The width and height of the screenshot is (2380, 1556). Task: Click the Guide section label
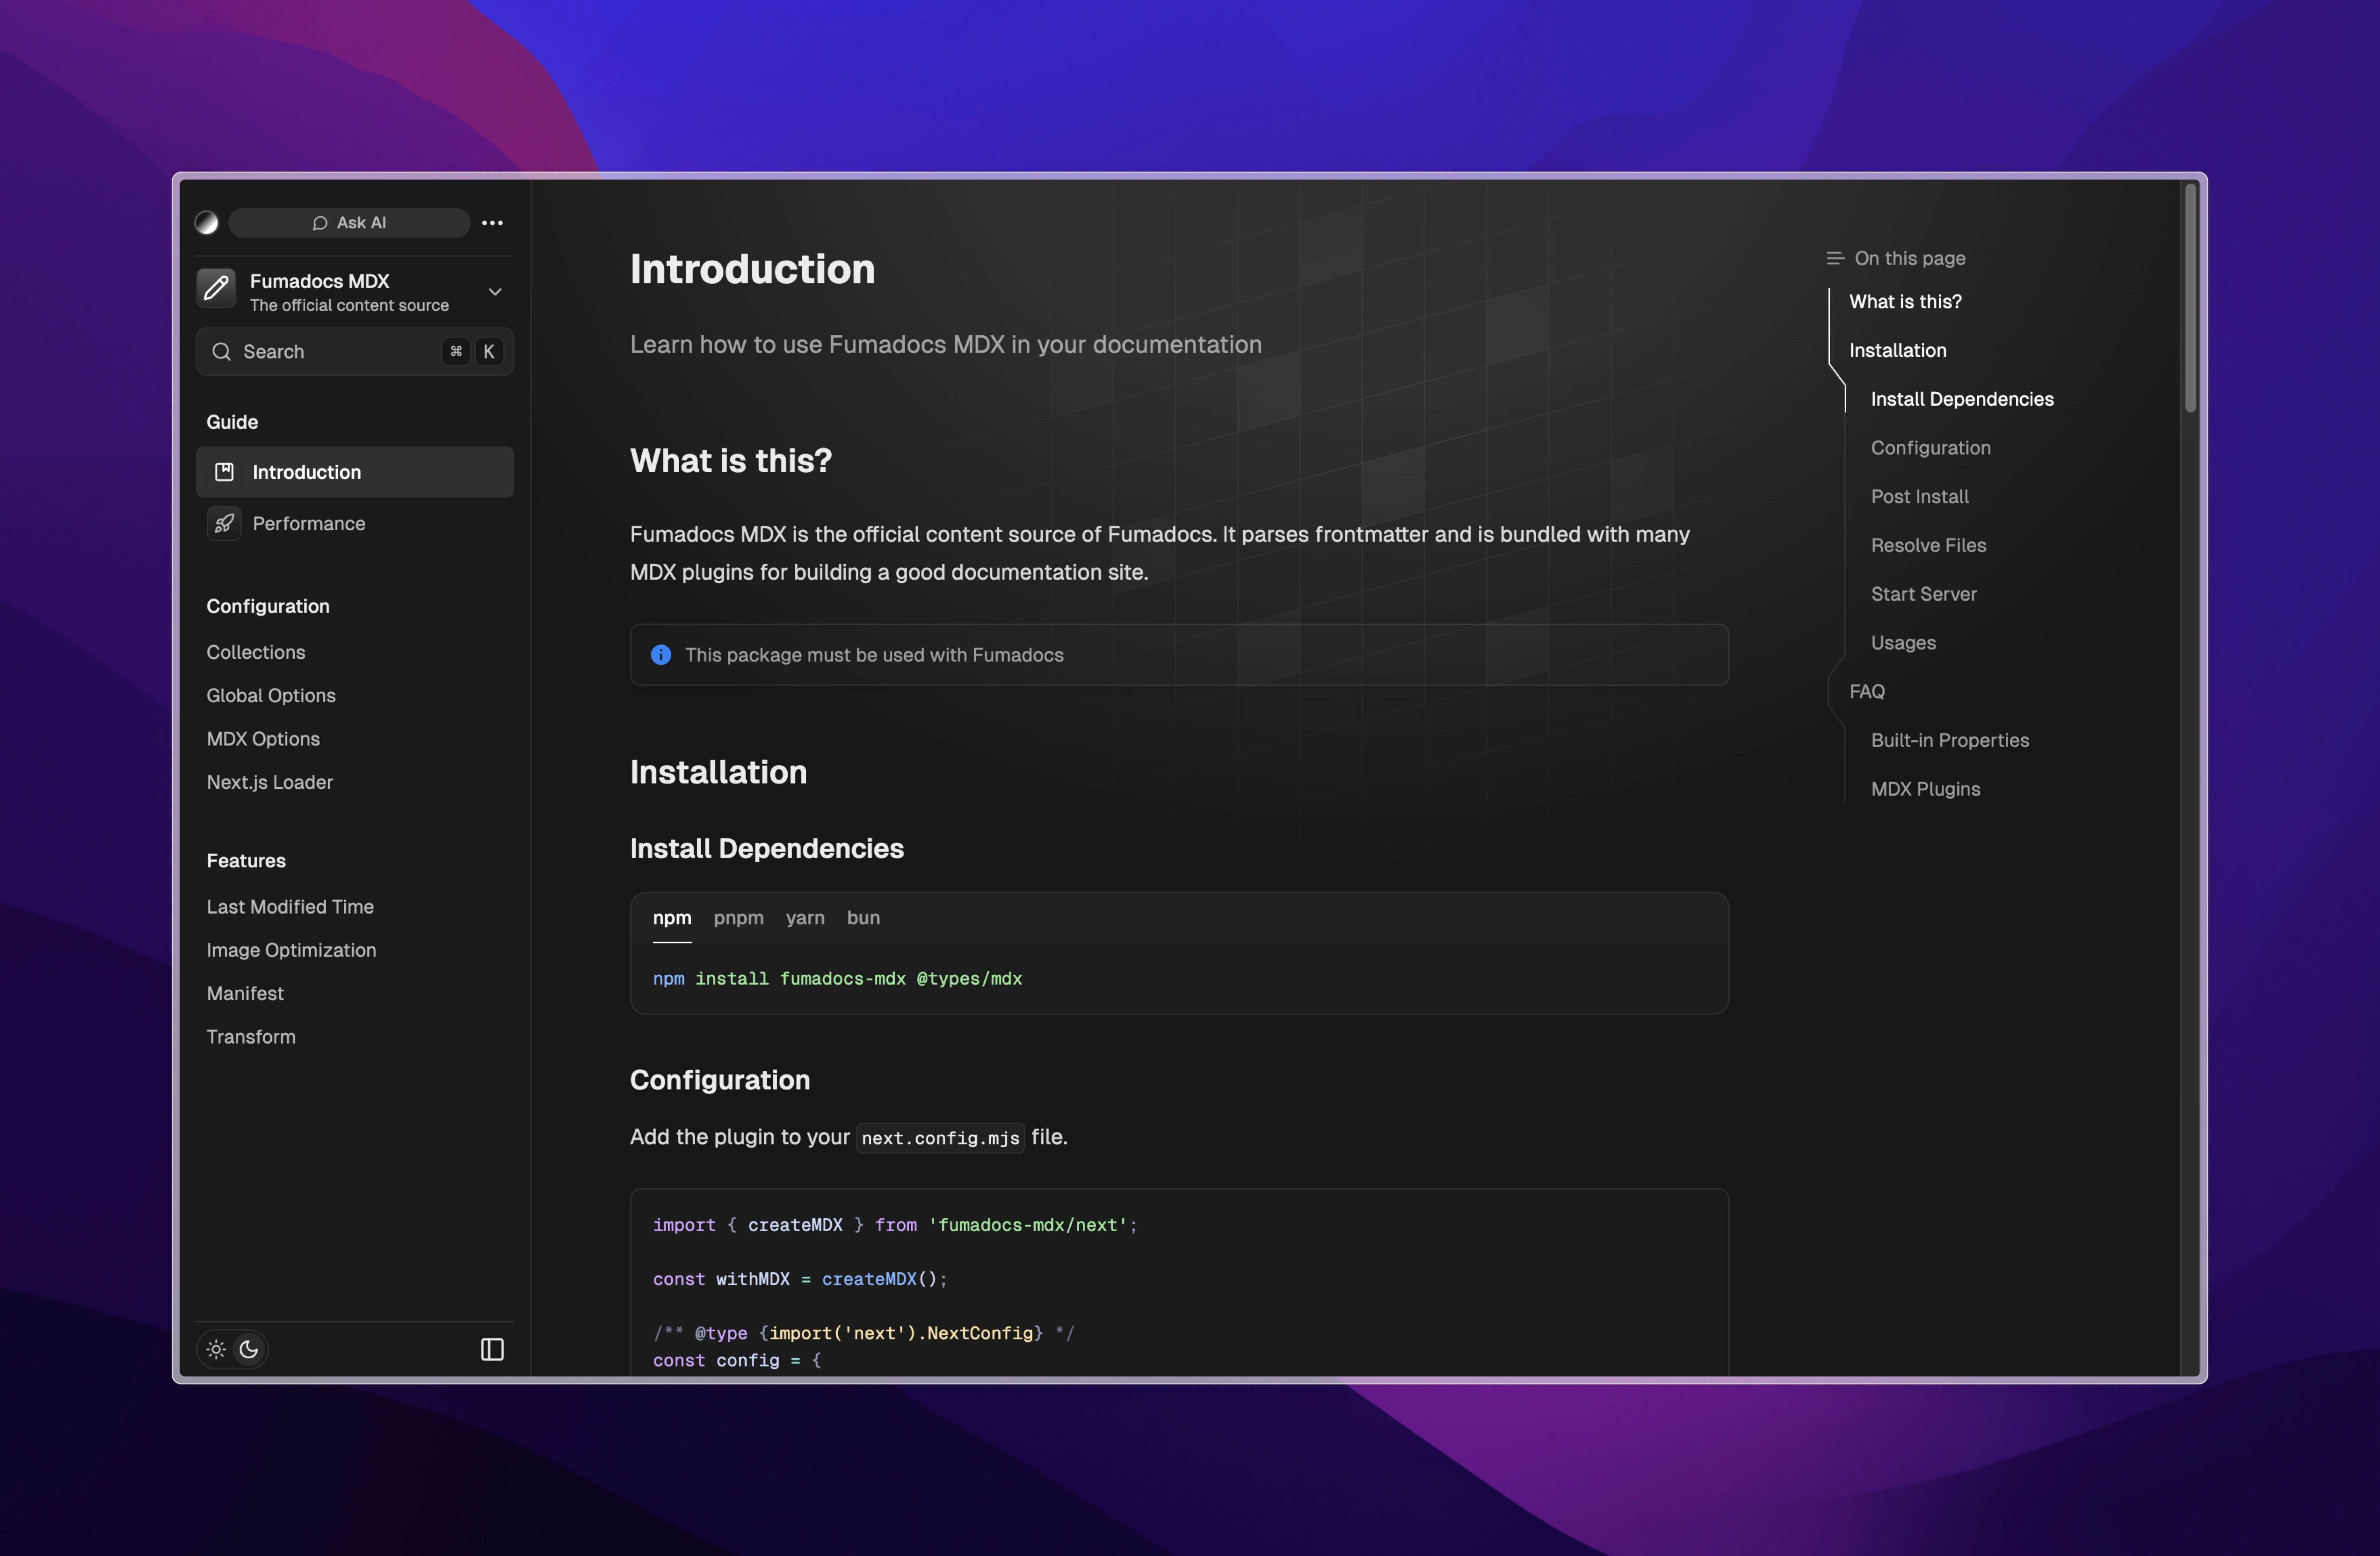click(x=232, y=422)
